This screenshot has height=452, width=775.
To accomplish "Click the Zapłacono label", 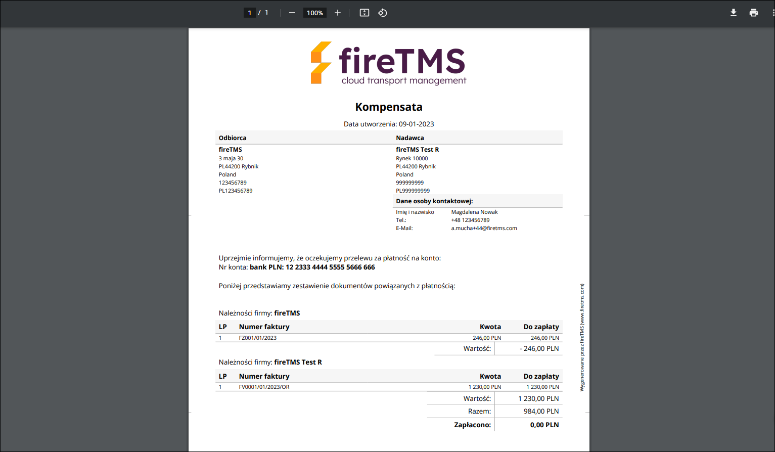I will coord(473,425).
